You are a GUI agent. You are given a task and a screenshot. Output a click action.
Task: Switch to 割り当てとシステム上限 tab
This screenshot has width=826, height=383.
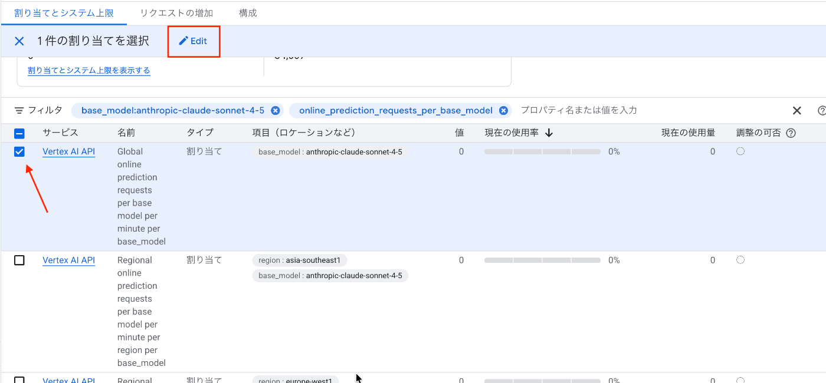pyautogui.click(x=64, y=12)
